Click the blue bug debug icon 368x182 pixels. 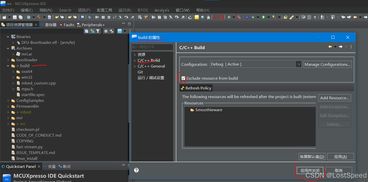(x=247, y=17)
